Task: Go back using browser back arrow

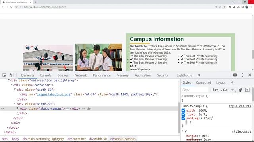Action: pyautogui.click(x=3, y=7)
